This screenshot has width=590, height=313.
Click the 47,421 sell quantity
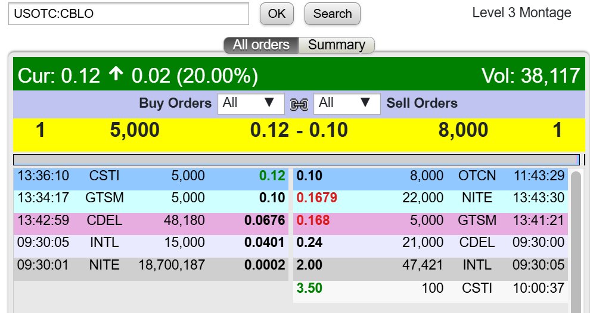[x=423, y=265]
